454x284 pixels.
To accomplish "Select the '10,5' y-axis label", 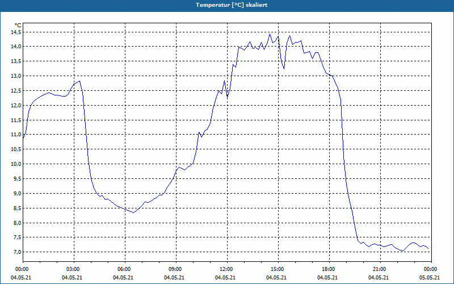I will coord(16,149).
